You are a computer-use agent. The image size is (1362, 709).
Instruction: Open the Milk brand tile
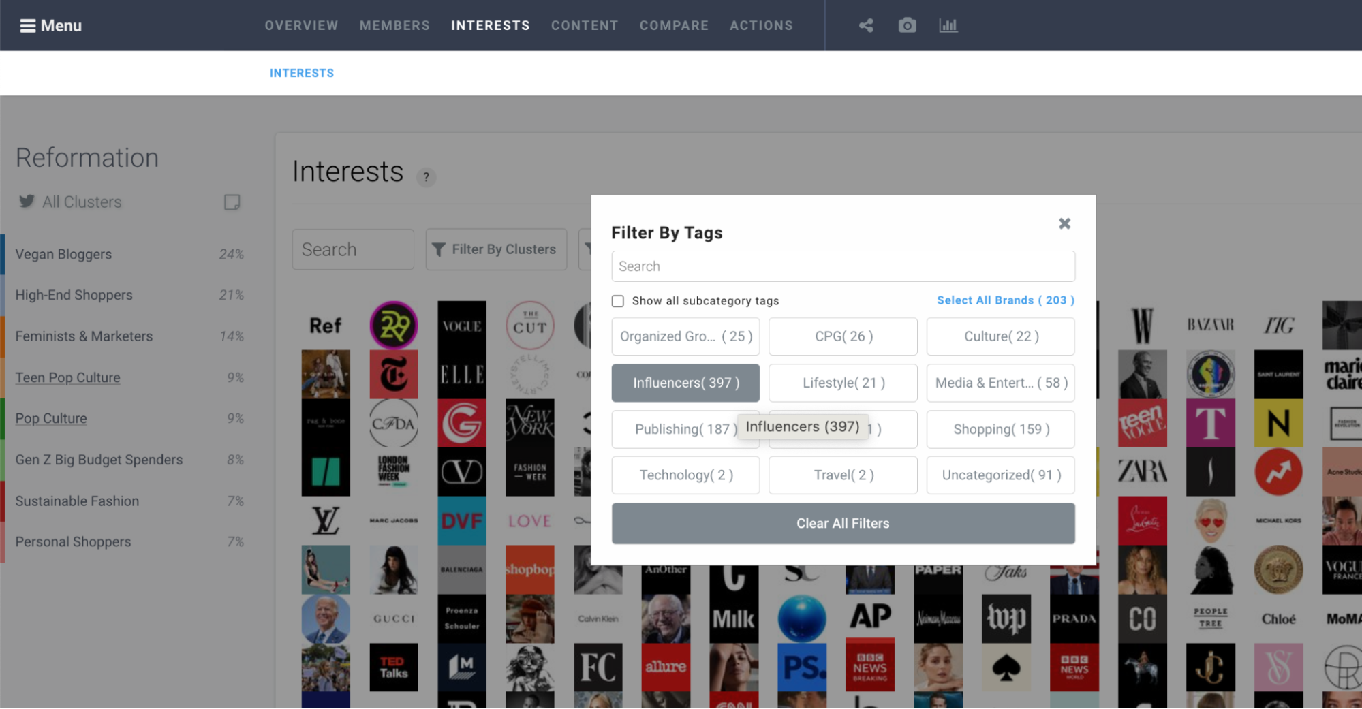tap(734, 618)
